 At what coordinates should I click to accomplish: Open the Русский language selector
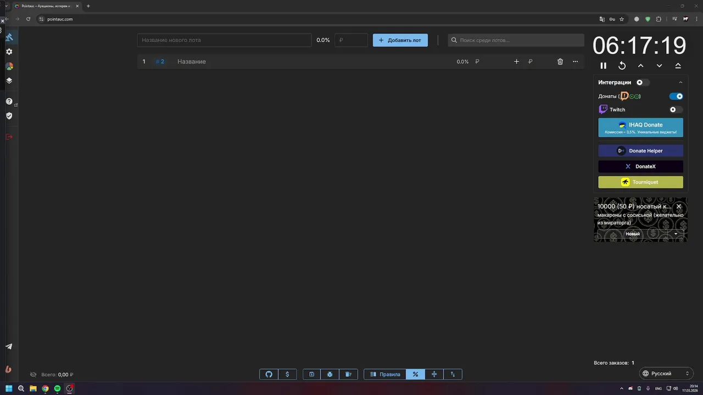(x=666, y=374)
